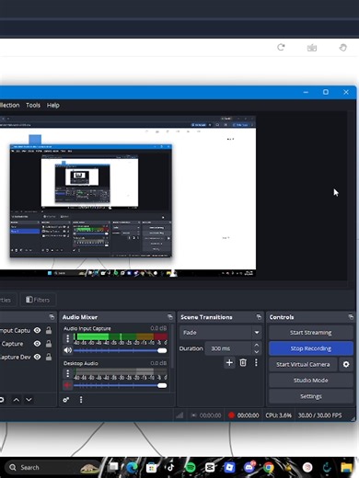Click the red recording timer 00:00:00
This screenshot has width=359, height=478.
248,415
